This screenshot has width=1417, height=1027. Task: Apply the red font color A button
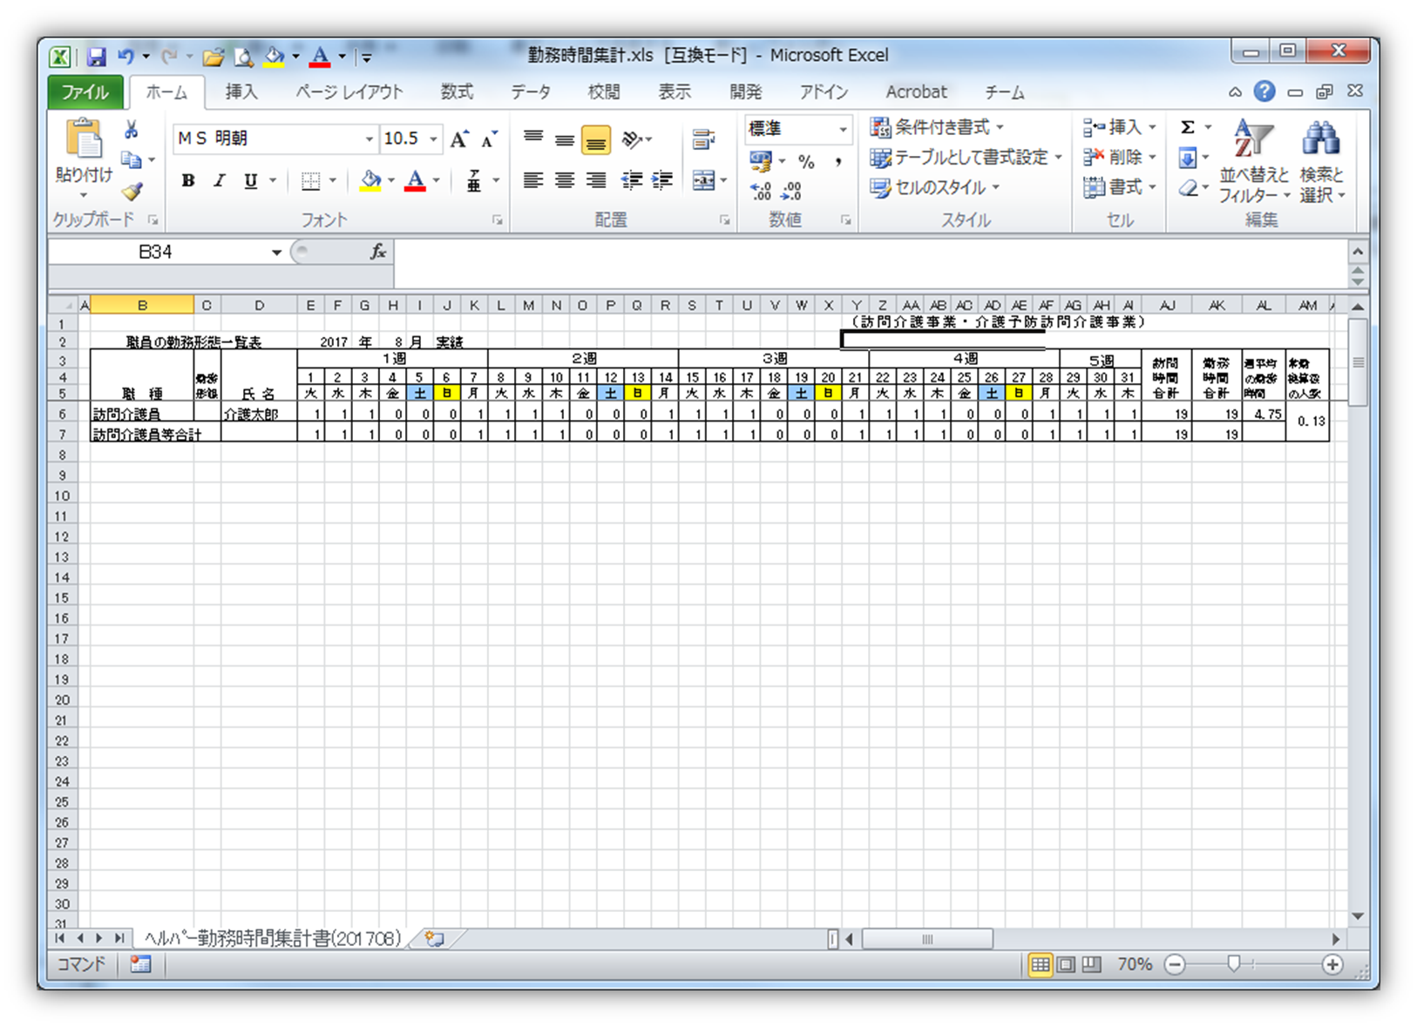click(416, 181)
